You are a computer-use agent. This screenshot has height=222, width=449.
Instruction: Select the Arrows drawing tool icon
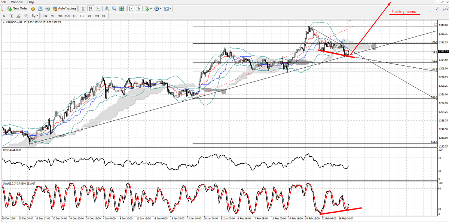(x=33, y=16)
